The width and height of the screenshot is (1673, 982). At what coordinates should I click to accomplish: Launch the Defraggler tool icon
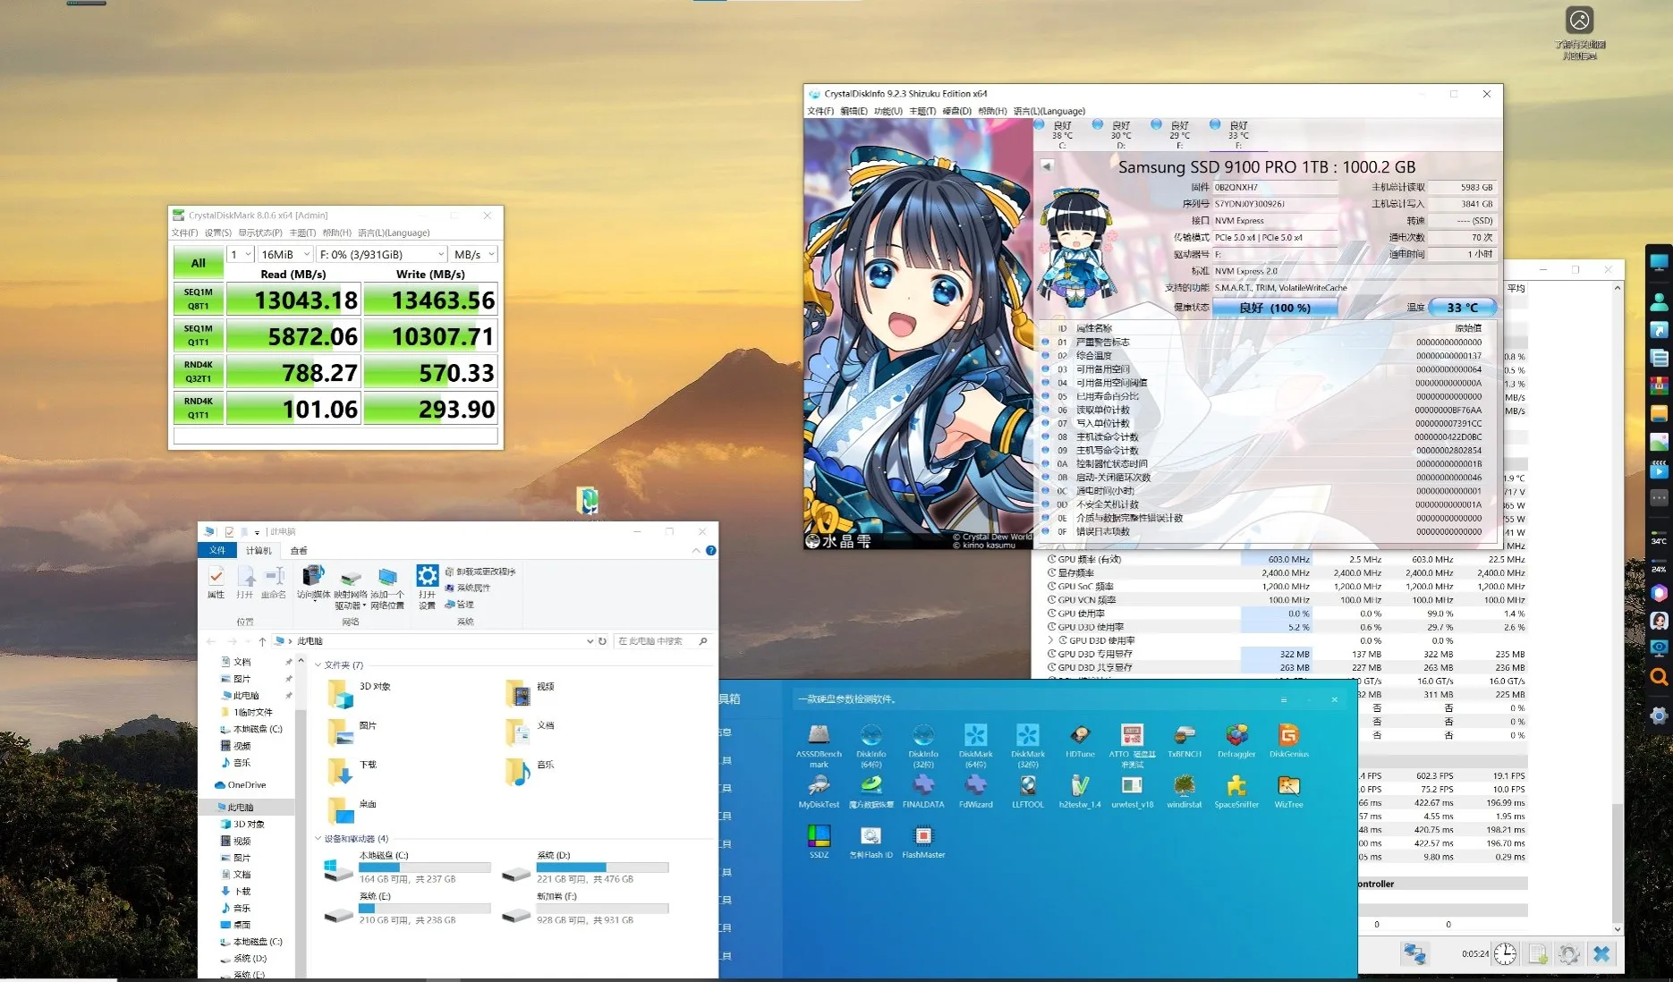[1236, 737]
